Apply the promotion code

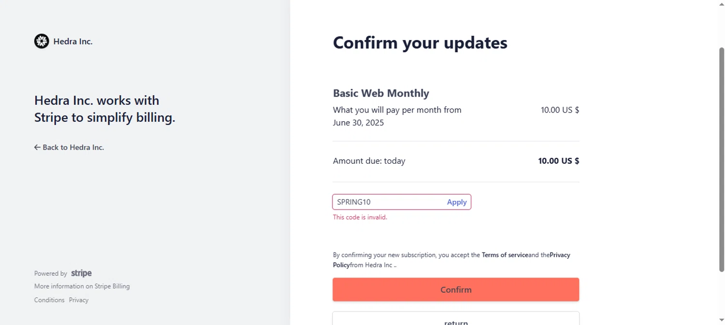click(456, 202)
